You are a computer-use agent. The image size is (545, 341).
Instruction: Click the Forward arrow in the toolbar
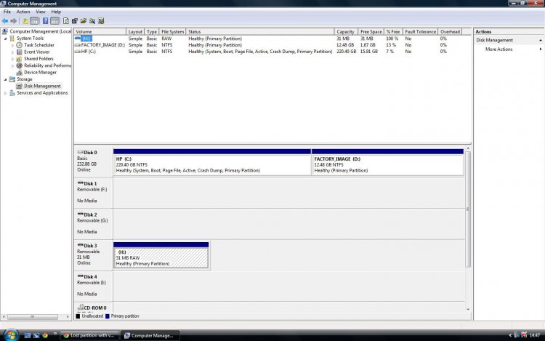tap(14, 21)
